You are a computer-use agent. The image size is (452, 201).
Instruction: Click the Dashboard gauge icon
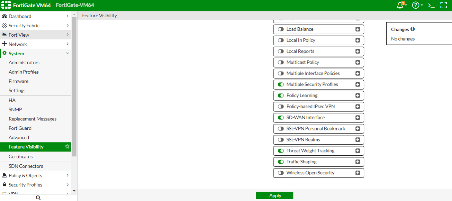click(4, 16)
